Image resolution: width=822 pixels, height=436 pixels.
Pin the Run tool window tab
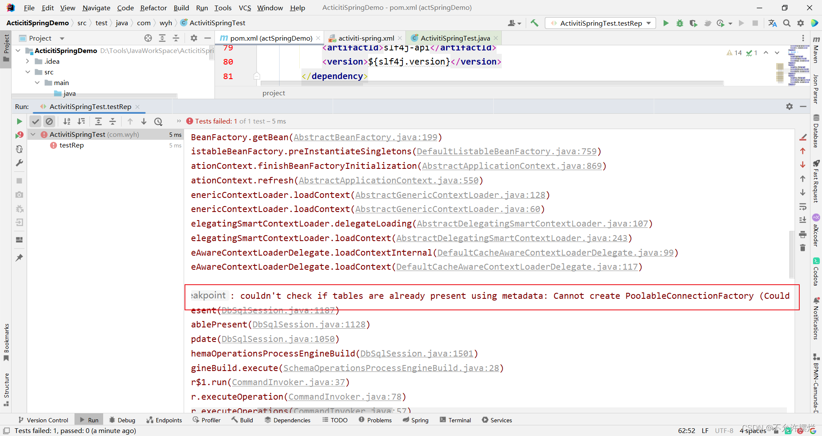click(x=19, y=257)
